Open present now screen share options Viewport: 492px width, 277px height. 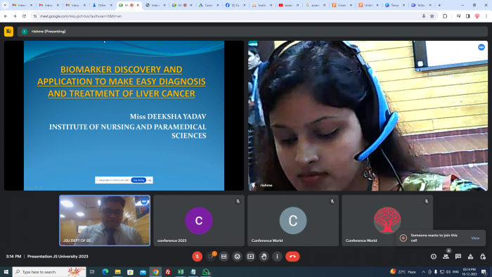pyautogui.click(x=250, y=257)
